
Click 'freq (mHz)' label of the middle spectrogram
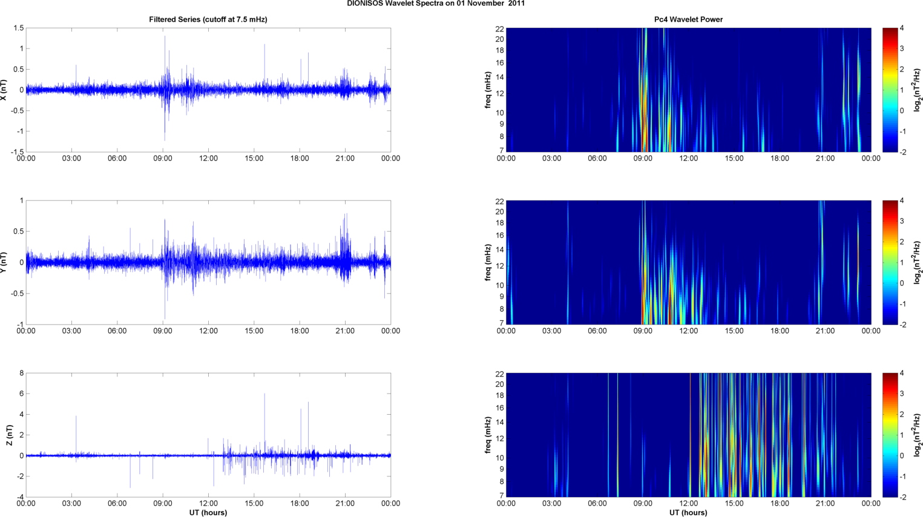click(x=488, y=263)
